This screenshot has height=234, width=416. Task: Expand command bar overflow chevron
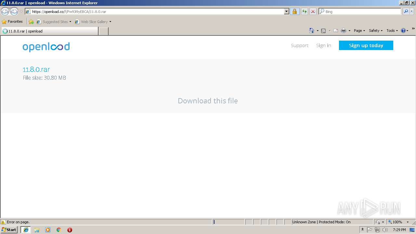413,29
